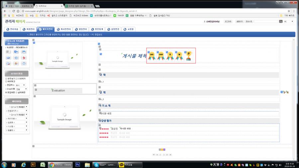
Task: Click the P trophy icon
Action: coord(189,56)
